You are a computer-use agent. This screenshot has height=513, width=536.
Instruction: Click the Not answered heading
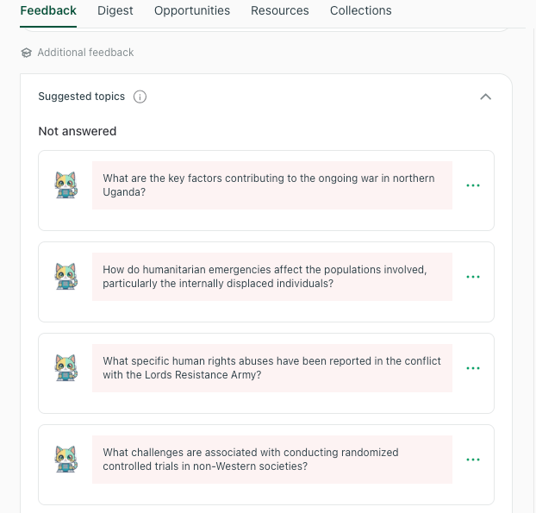coord(78,131)
